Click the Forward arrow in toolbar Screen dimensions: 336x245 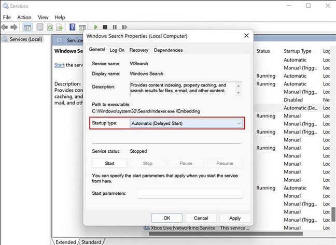[15, 27]
